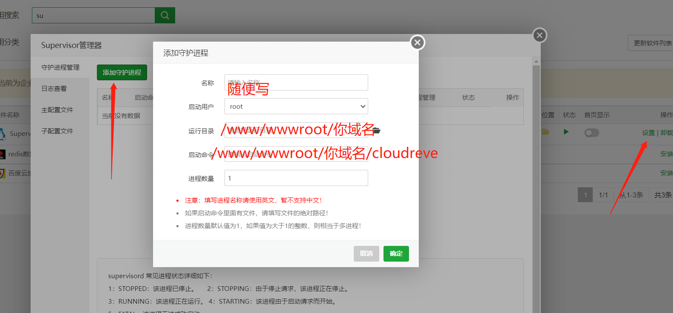Switch to 子配置文件 tab
Screen dimensions: 673x313
coord(57,131)
